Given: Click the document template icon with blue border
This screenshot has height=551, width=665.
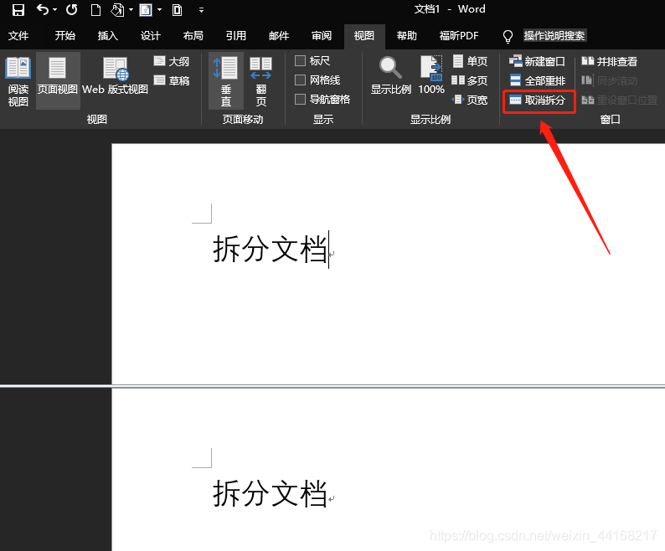Looking at the screenshot, I should point(146,10).
